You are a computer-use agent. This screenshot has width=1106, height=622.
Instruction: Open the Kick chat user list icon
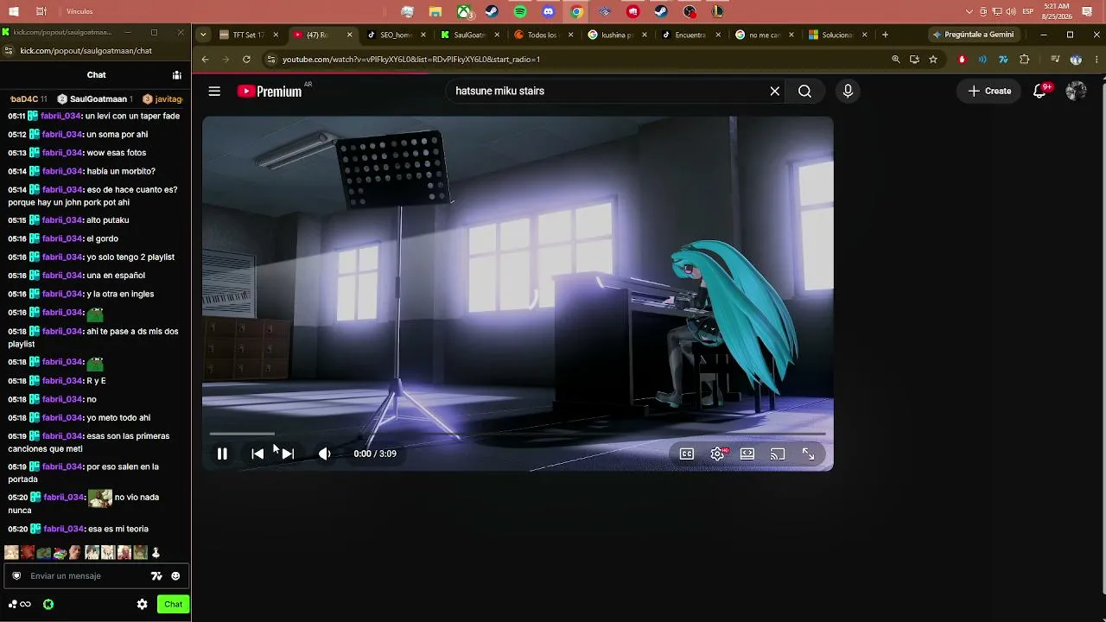[176, 75]
